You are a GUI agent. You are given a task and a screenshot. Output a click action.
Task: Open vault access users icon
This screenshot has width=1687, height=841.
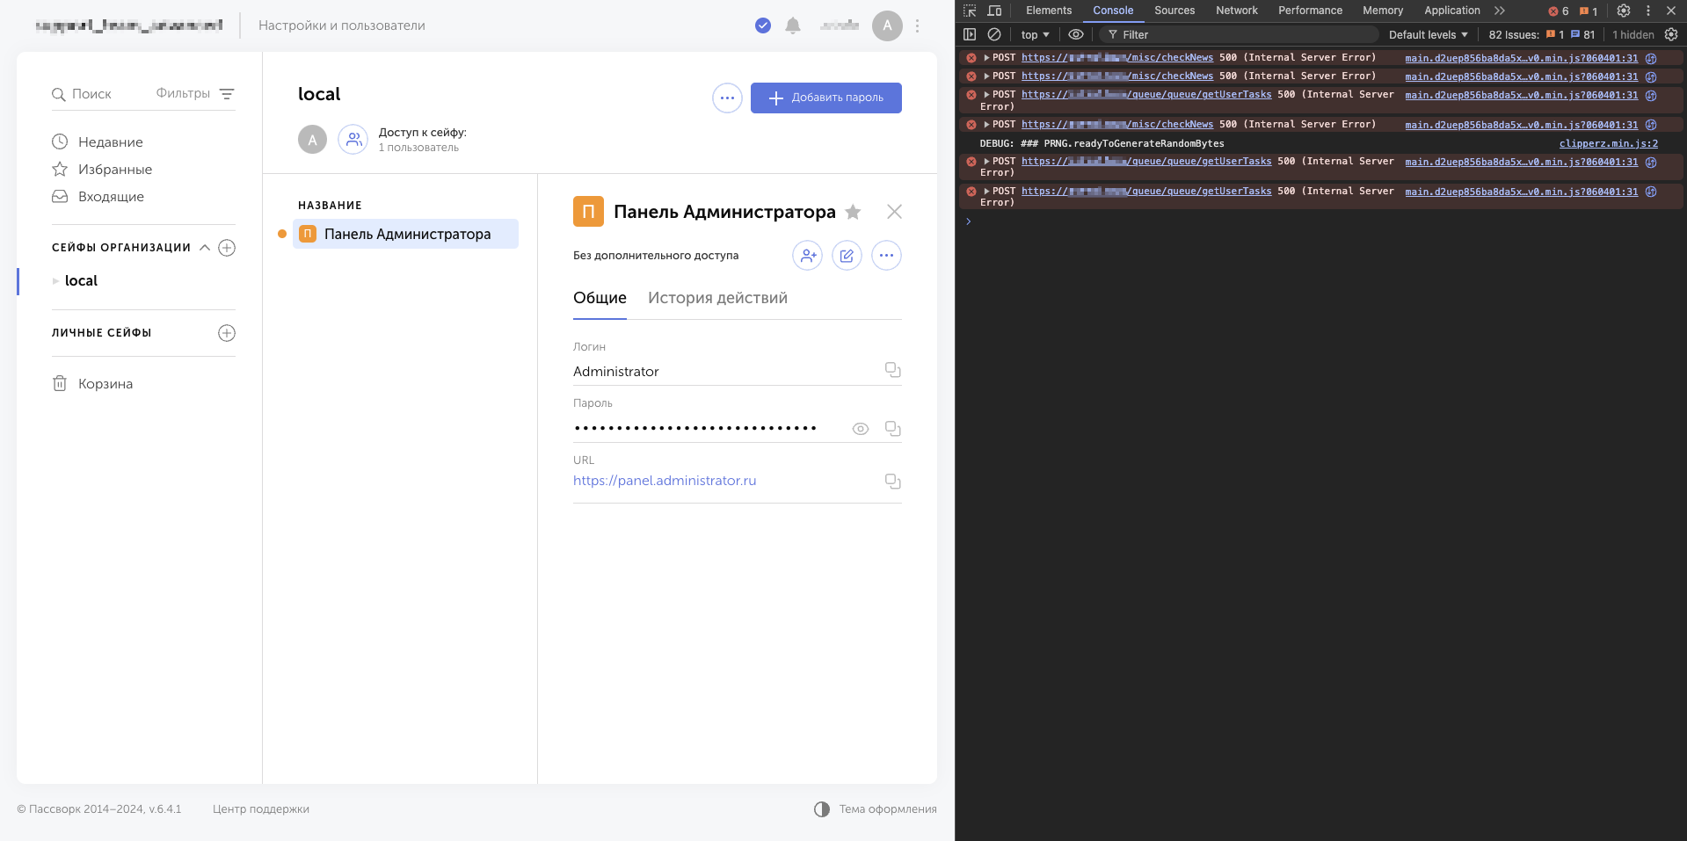353,139
